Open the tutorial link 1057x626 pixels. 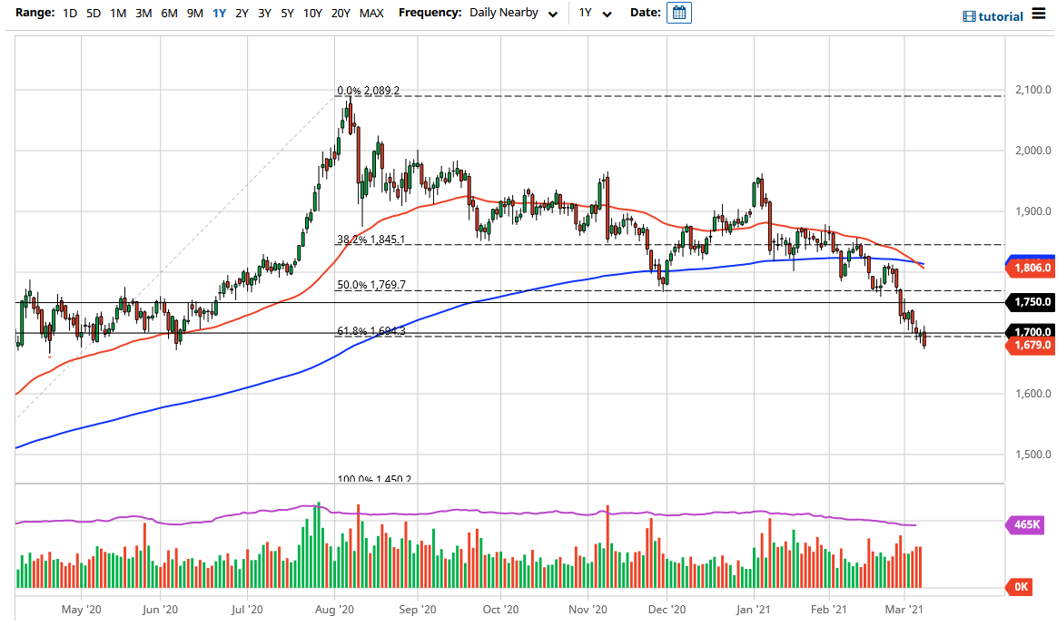[x=1001, y=16]
